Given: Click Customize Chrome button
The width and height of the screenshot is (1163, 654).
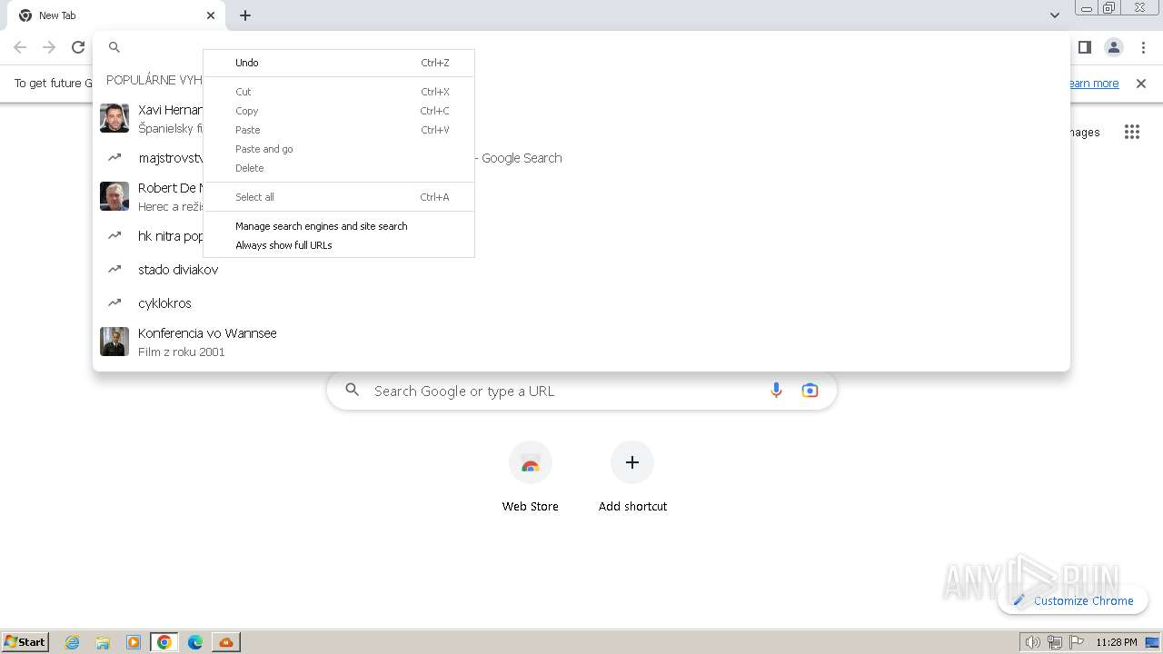Looking at the screenshot, I should click(1073, 600).
